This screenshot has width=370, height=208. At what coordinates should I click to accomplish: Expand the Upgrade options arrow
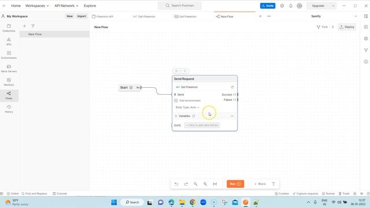coord(333,6)
